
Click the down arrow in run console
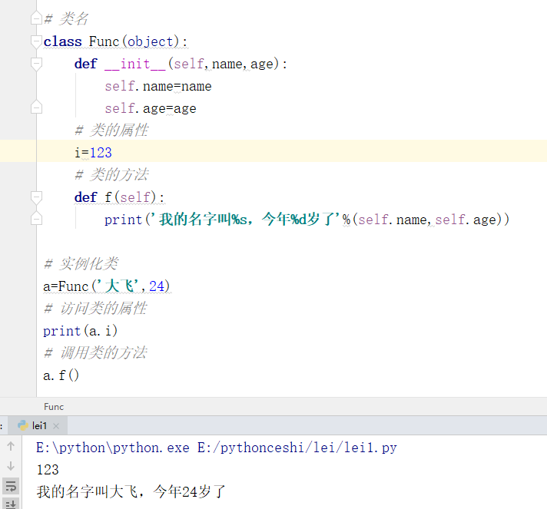[11, 466]
